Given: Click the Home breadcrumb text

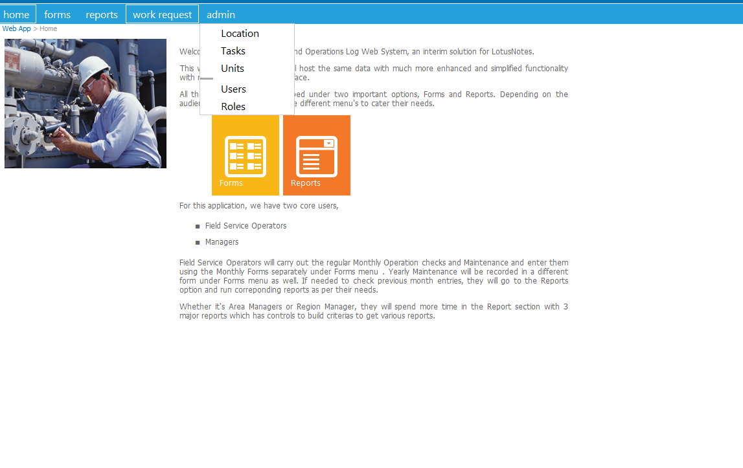Looking at the screenshot, I should point(49,29).
